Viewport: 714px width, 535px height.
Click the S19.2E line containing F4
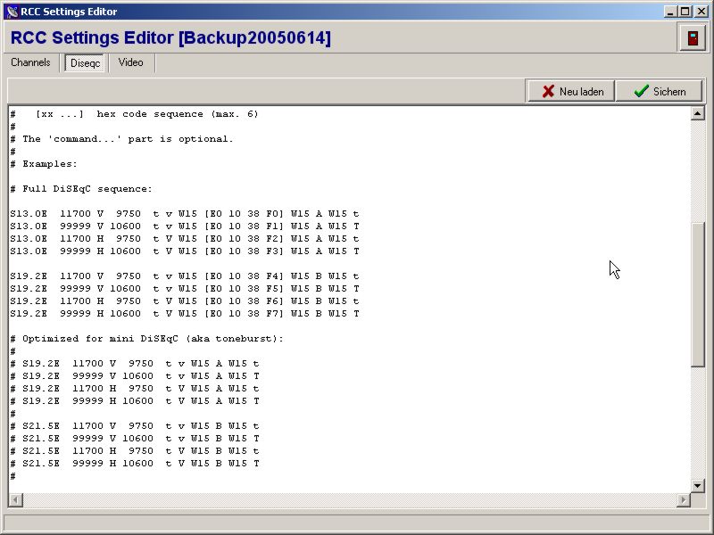coord(185,276)
